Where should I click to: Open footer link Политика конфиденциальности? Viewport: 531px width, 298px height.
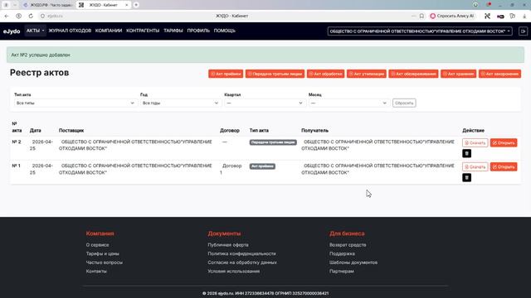tap(241, 253)
